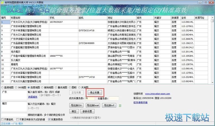The image size is (215, 126).
Task: Select row 10 乐儿餐饮
Action: [30, 60]
